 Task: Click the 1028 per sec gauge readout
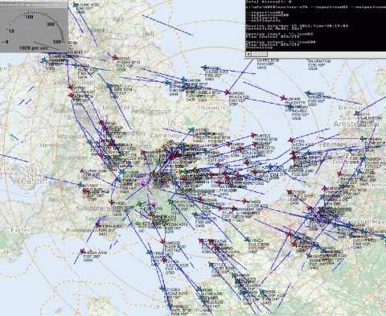[x=34, y=47]
